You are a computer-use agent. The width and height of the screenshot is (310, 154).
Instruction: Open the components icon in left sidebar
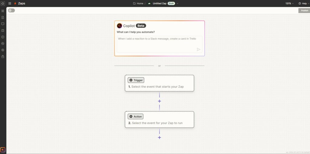click(3, 11)
